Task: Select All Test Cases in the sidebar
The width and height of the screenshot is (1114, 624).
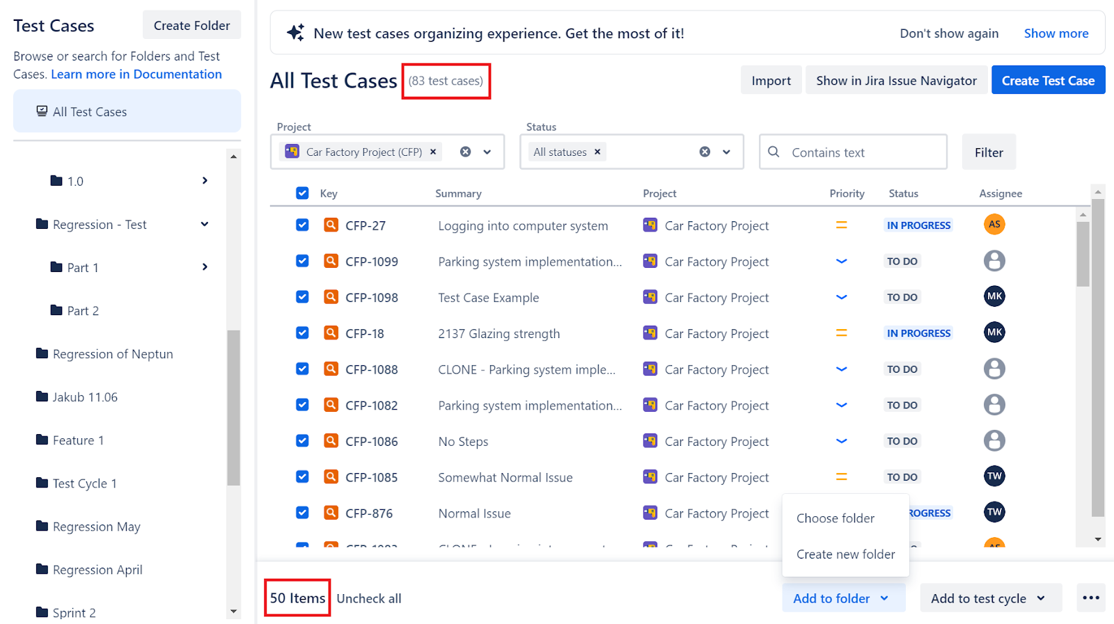Action: coord(127,111)
